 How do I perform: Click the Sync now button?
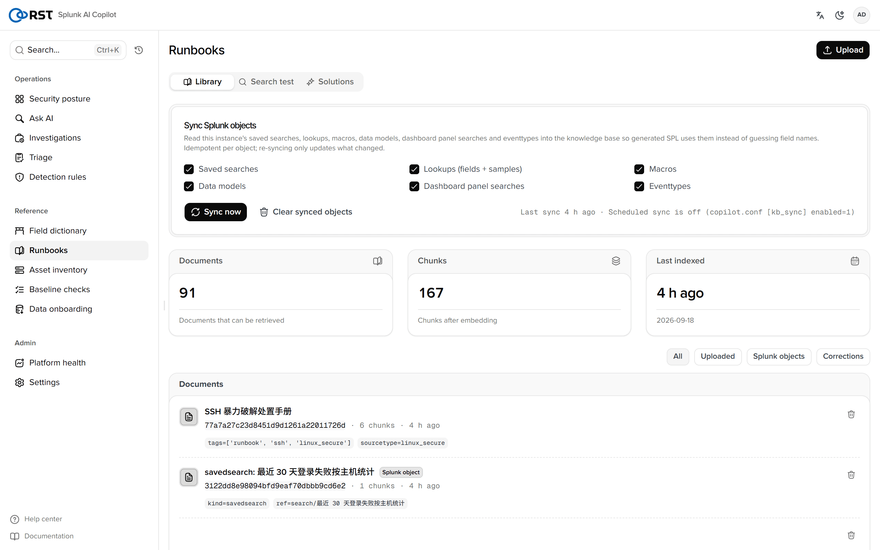pyautogui.click(x=216, y=212)
